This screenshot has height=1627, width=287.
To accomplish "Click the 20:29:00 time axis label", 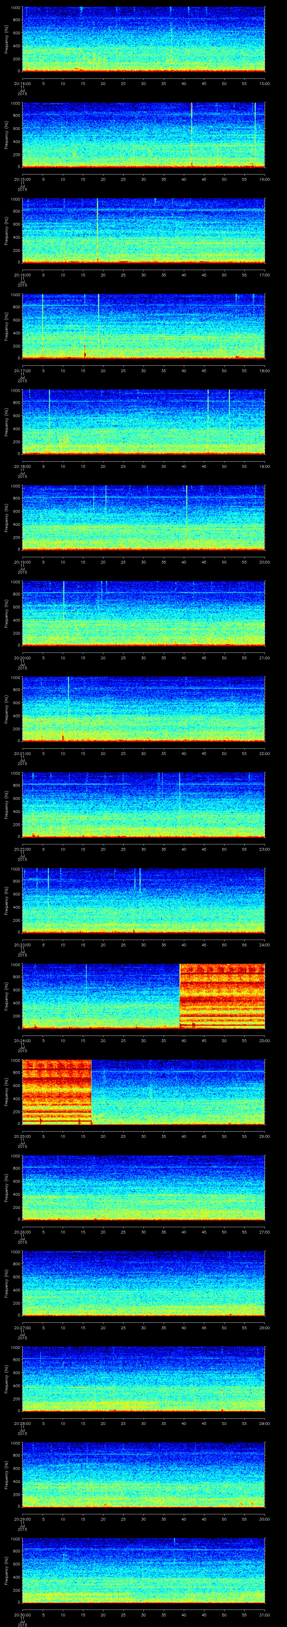I will click(22, 1519).
